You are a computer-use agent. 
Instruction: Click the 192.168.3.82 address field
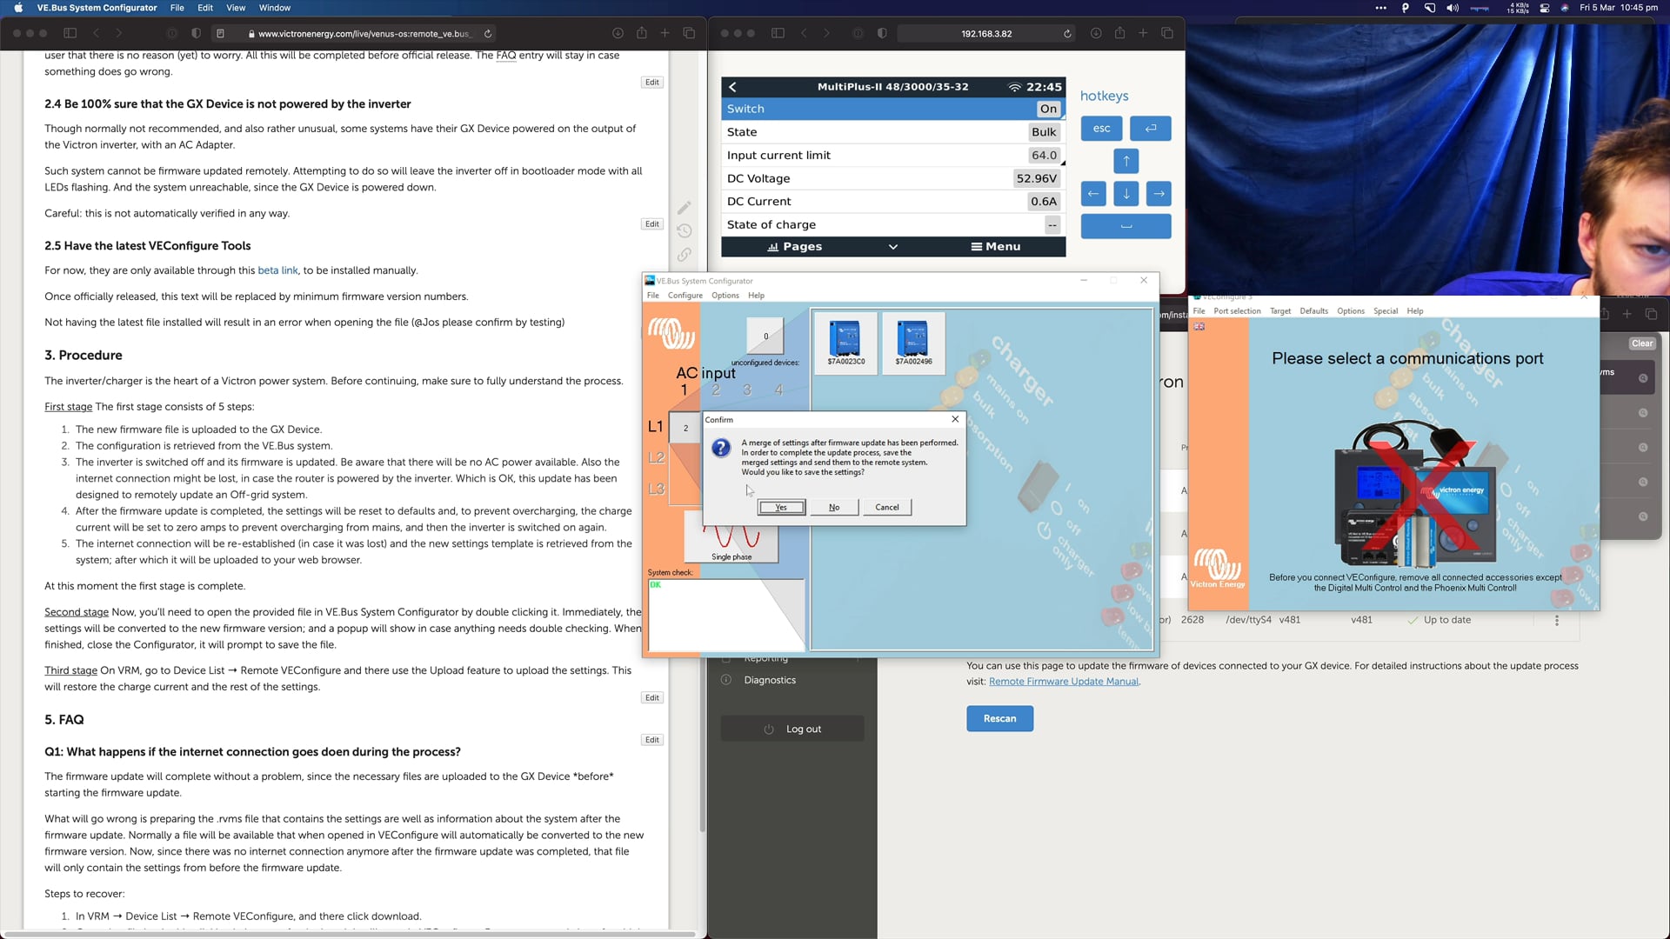[985, 34]
